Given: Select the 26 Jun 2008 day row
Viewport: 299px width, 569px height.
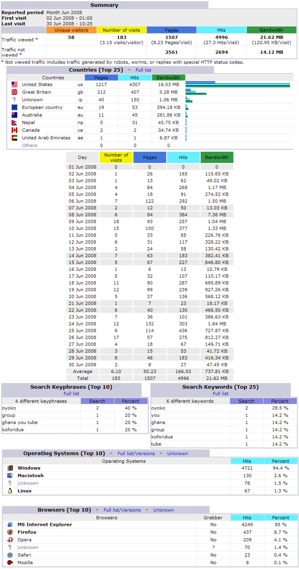Looking at the screenshot, I should [x=150, y=337].
